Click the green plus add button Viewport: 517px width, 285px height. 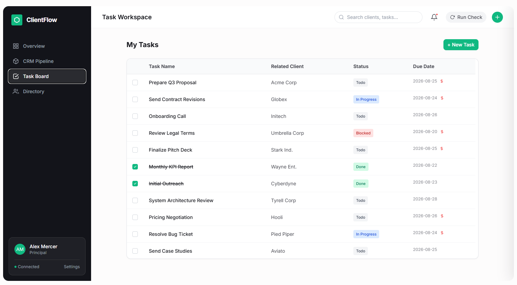[x=497, y=17]
